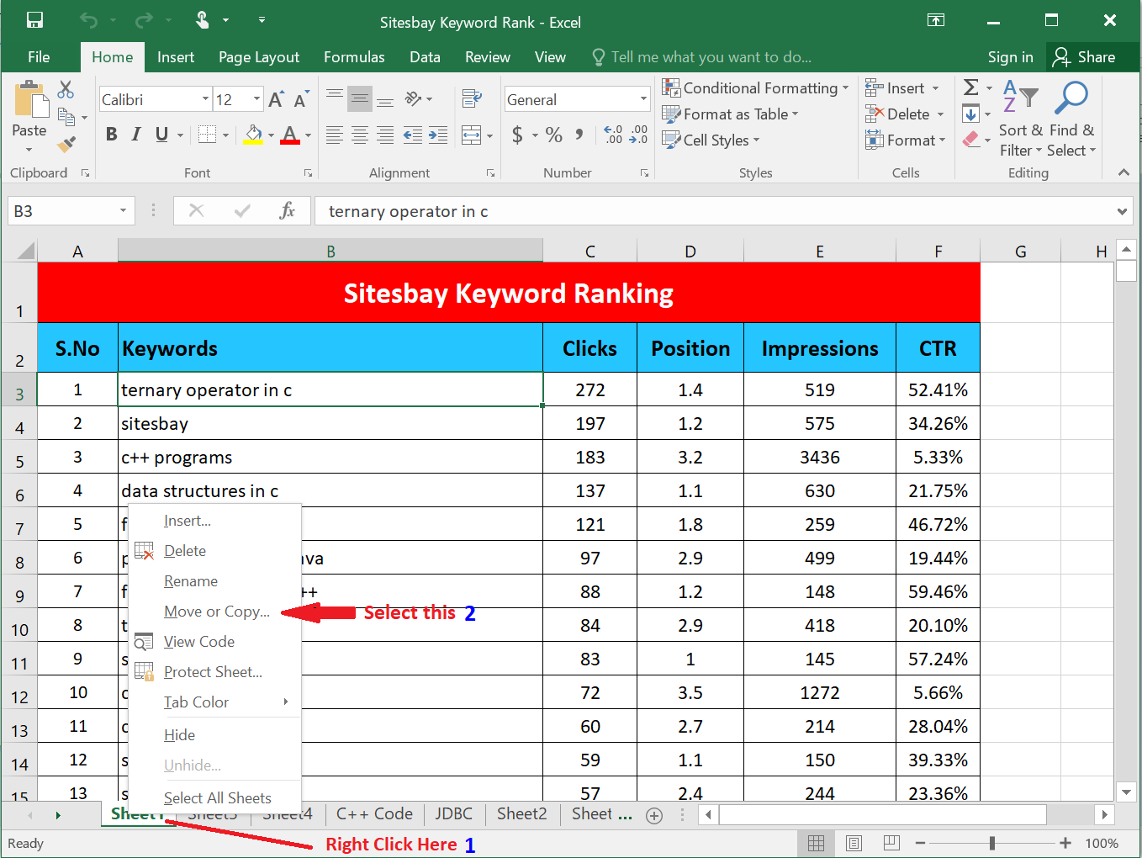Screen dimensions: 1142x858
Task: Click the Cut scissors icon
Action: click(x=66, y=89)
